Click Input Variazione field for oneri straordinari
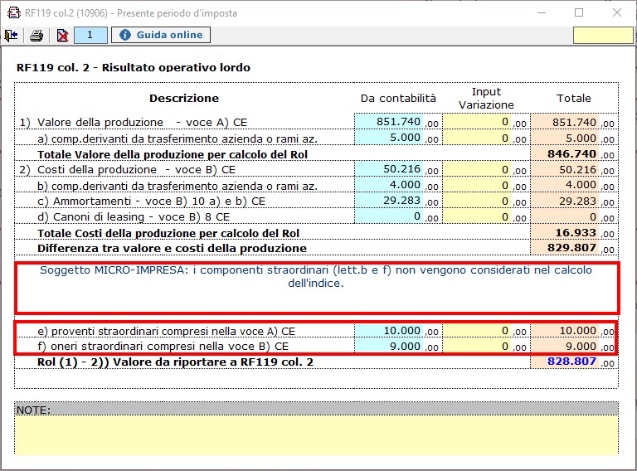The image size is (637, 471). pos(477,346)
